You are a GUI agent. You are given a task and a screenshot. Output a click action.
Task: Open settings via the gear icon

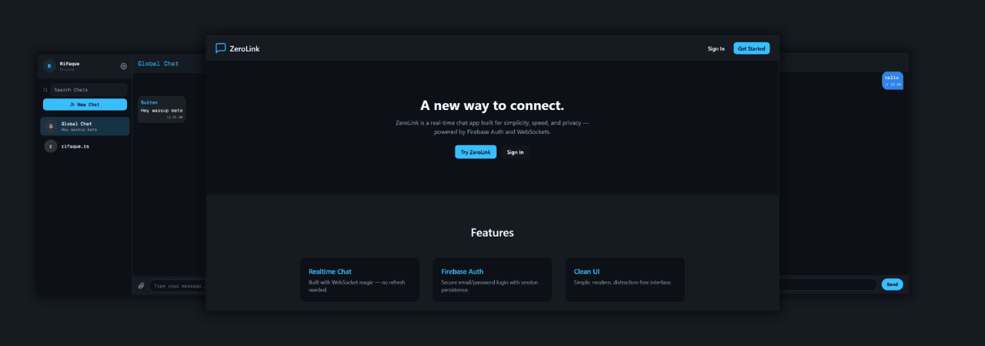(124, 66)
